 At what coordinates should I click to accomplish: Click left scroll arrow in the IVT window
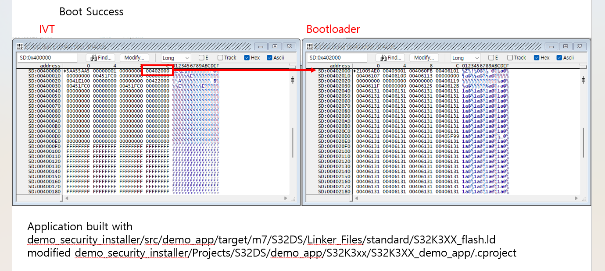[x=68, y=198]
